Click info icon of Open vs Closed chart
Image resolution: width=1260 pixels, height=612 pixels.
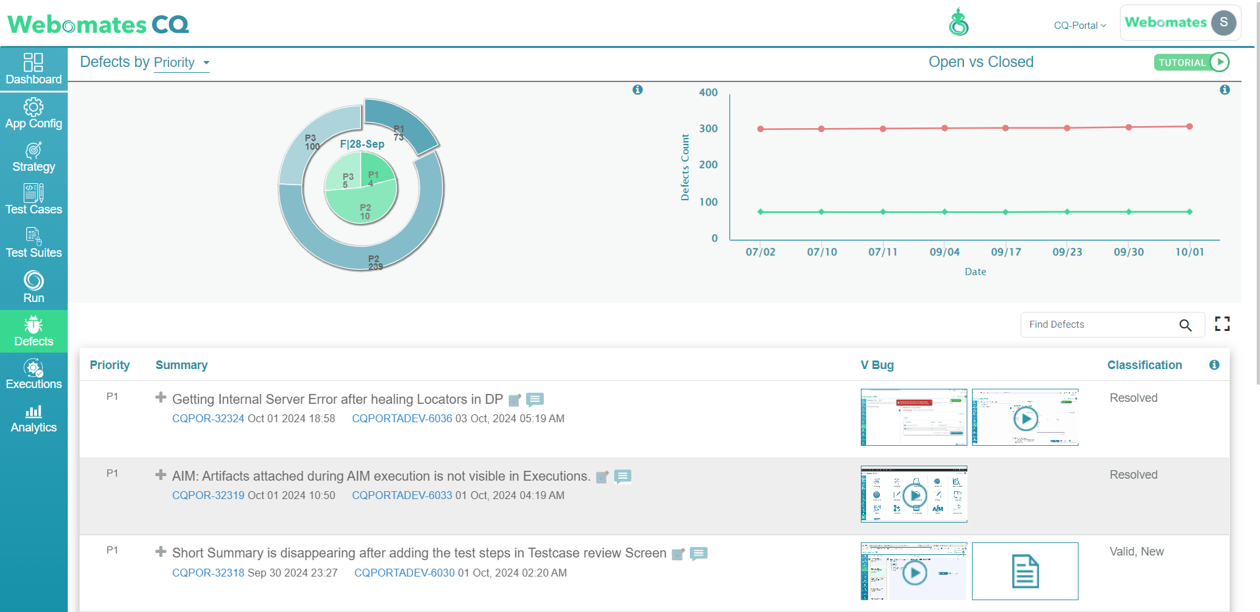pyautogui.click(x=1224, y=90)
